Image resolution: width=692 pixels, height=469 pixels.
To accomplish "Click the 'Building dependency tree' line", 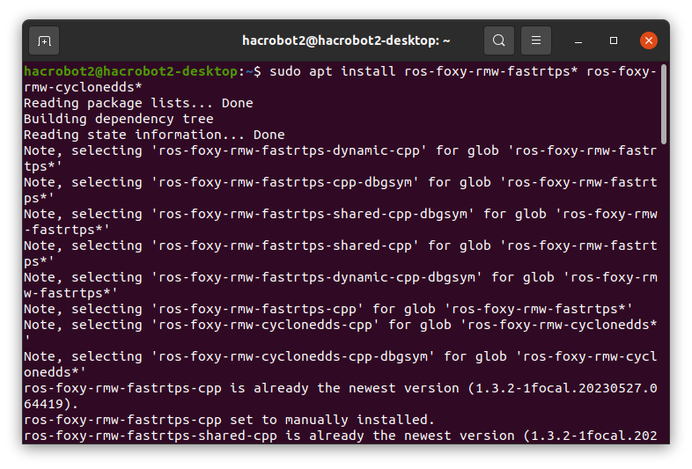I will [118, 119].
